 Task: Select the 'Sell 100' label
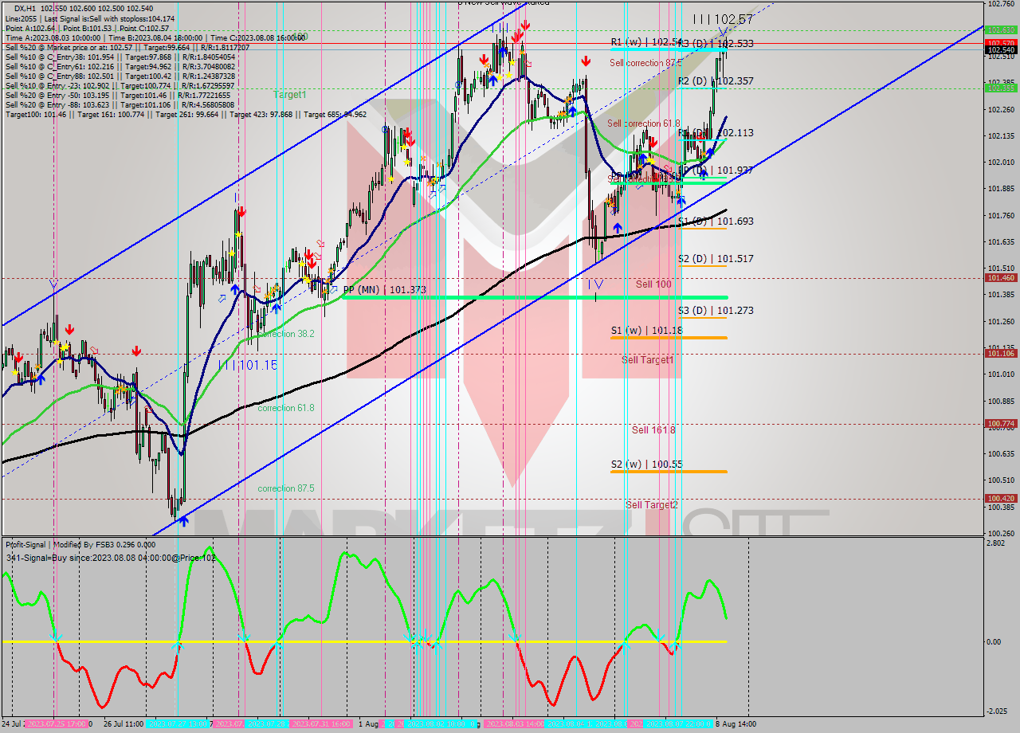[x=653, y=284]
